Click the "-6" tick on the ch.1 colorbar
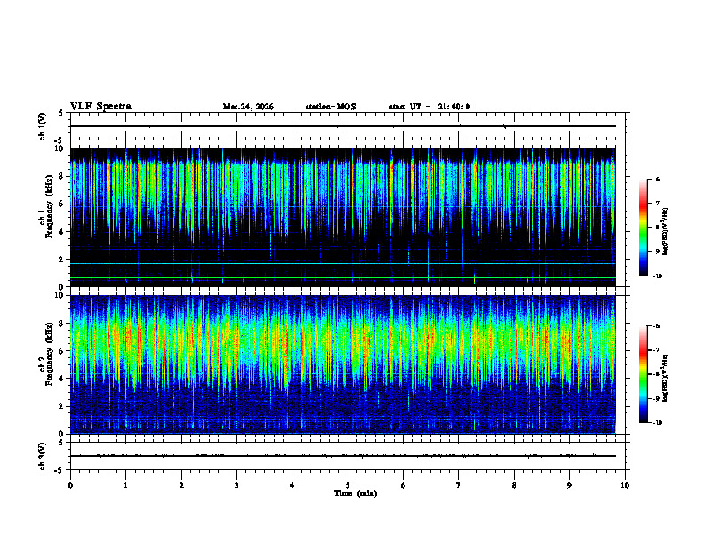Image resolution: width=704 pixels, height=544 pixels. pos(655,180)
